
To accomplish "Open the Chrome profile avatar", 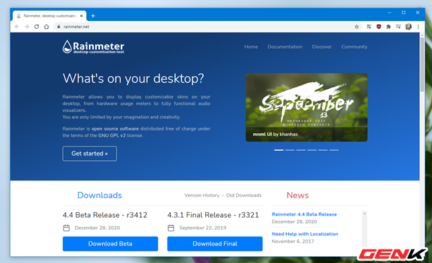I will [x=408, y=27].
